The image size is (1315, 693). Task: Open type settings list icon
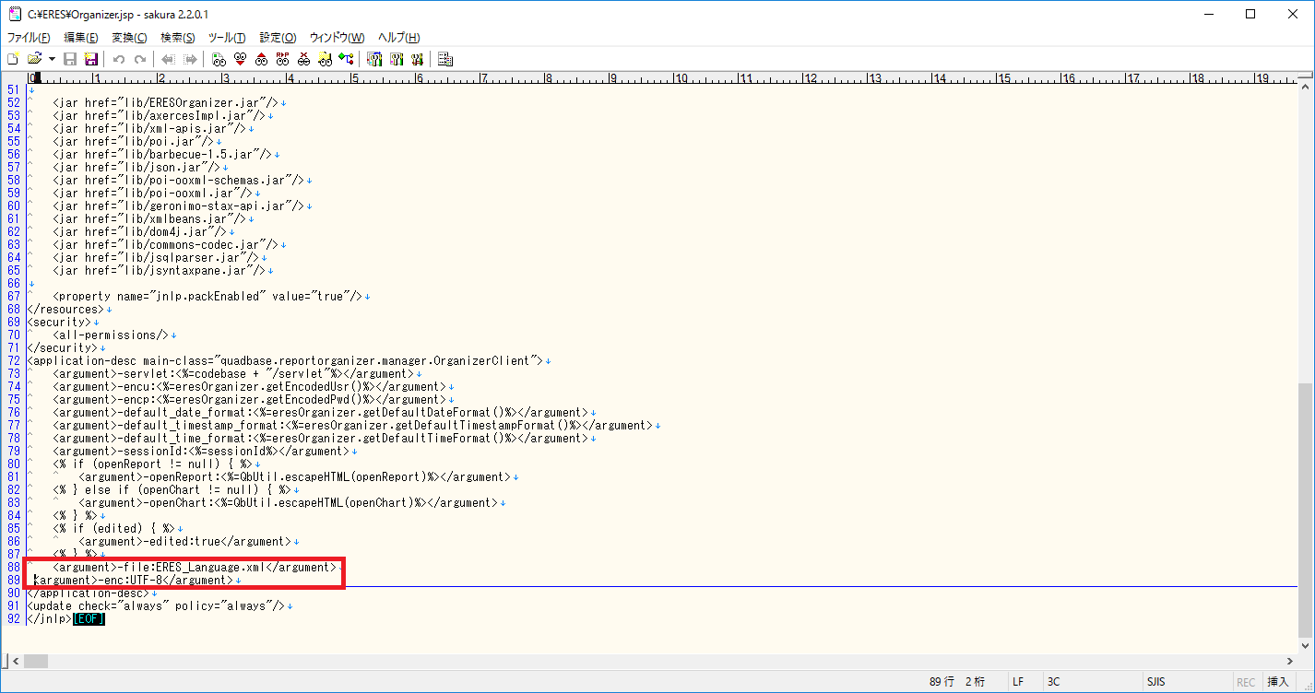[374, 59]
